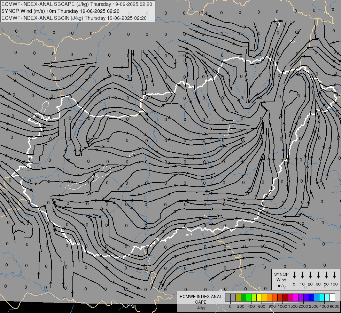The image size is (341, 313).
Task: Pick the bright green CAPE swatch
Action: pyautogui.click(x=249, y=297)
